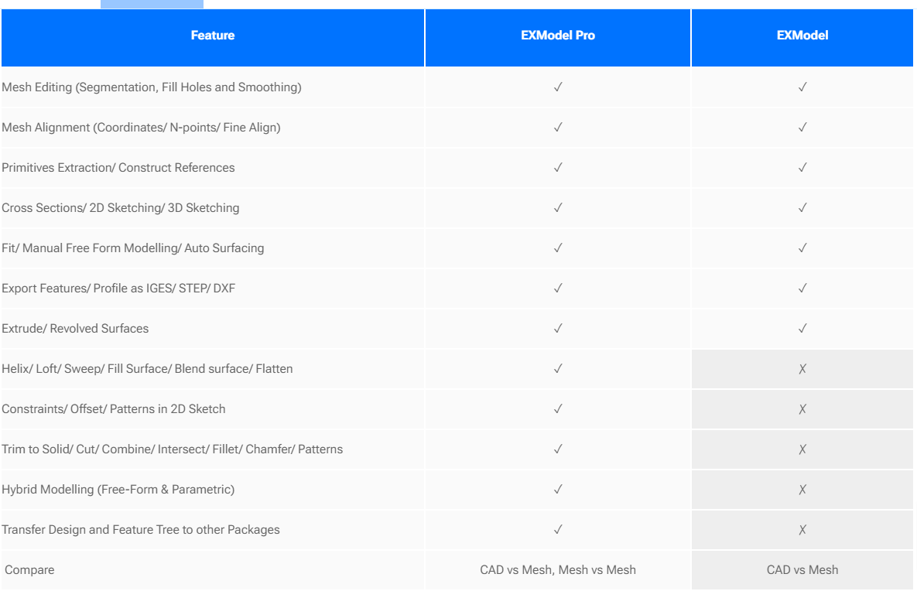This screenshot has width=917, height=591.
Task: Click the light blue bar above the table
Action: (x=152, y=4)
